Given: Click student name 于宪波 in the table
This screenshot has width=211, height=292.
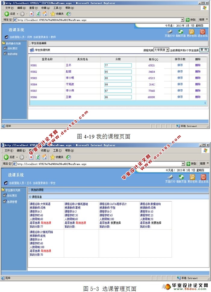Looking at the screenshot, I should (x=70, y=84).
